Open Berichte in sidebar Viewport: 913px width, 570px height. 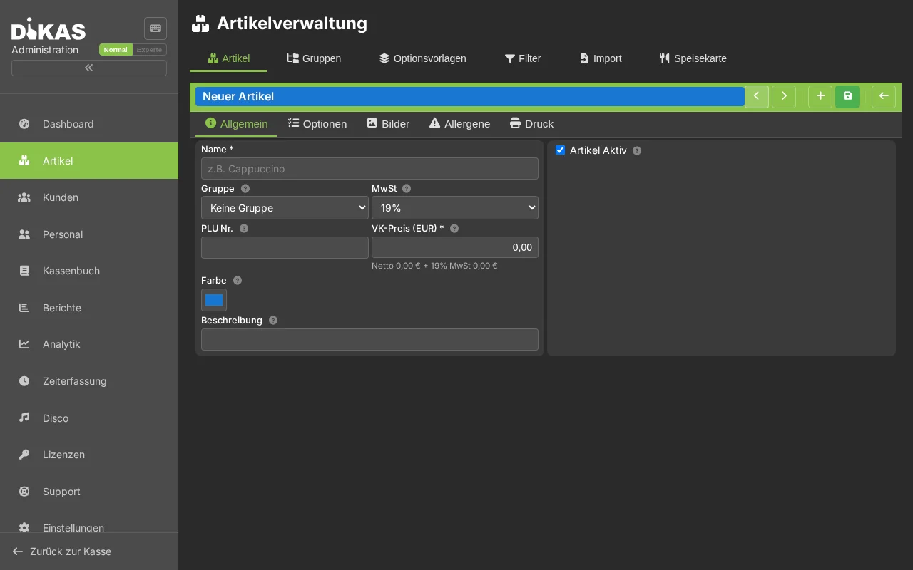click(x=89, y=308)
